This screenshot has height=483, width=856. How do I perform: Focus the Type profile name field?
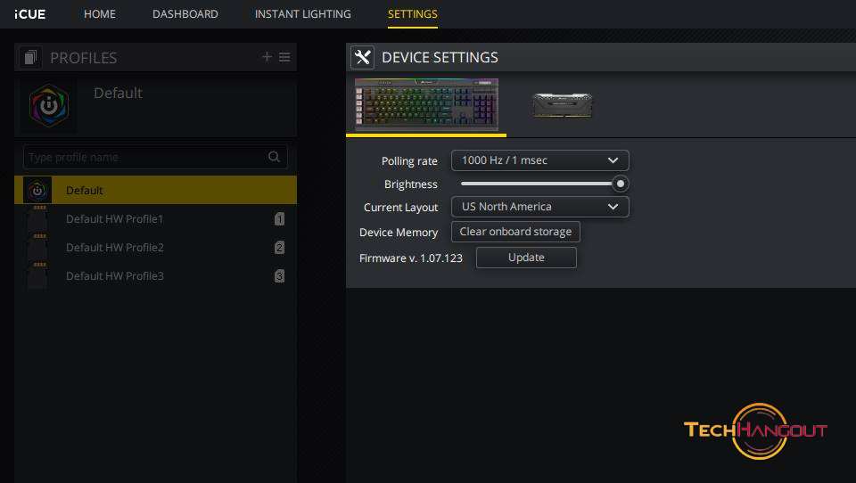(x=155, y=157)
